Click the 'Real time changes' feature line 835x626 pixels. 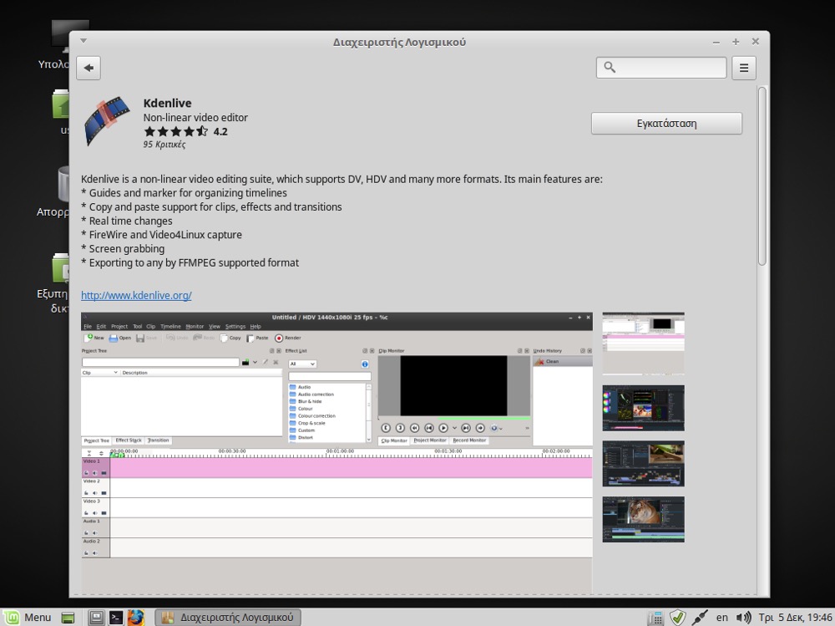(x=127, y=221)
